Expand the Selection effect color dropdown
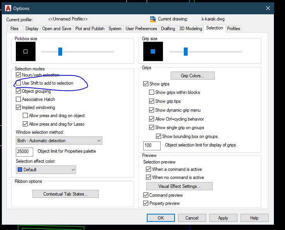Image resolution: width=285 pixels, height=230 pixels. 46,170
